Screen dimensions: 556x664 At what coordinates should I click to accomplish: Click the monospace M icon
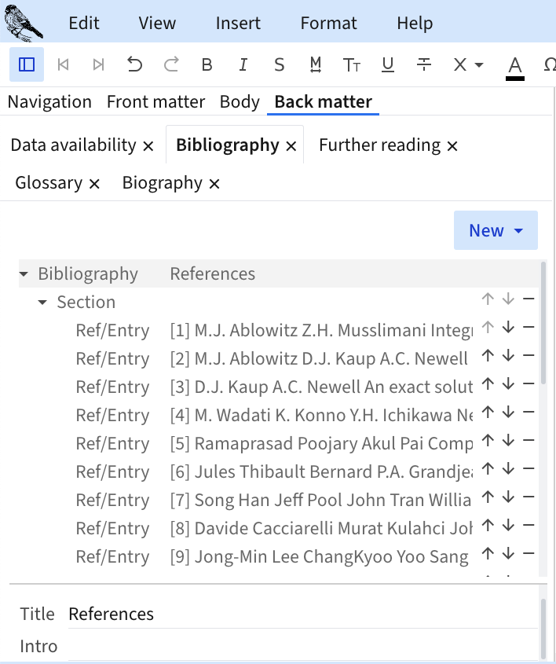click(x=316, y=64)
